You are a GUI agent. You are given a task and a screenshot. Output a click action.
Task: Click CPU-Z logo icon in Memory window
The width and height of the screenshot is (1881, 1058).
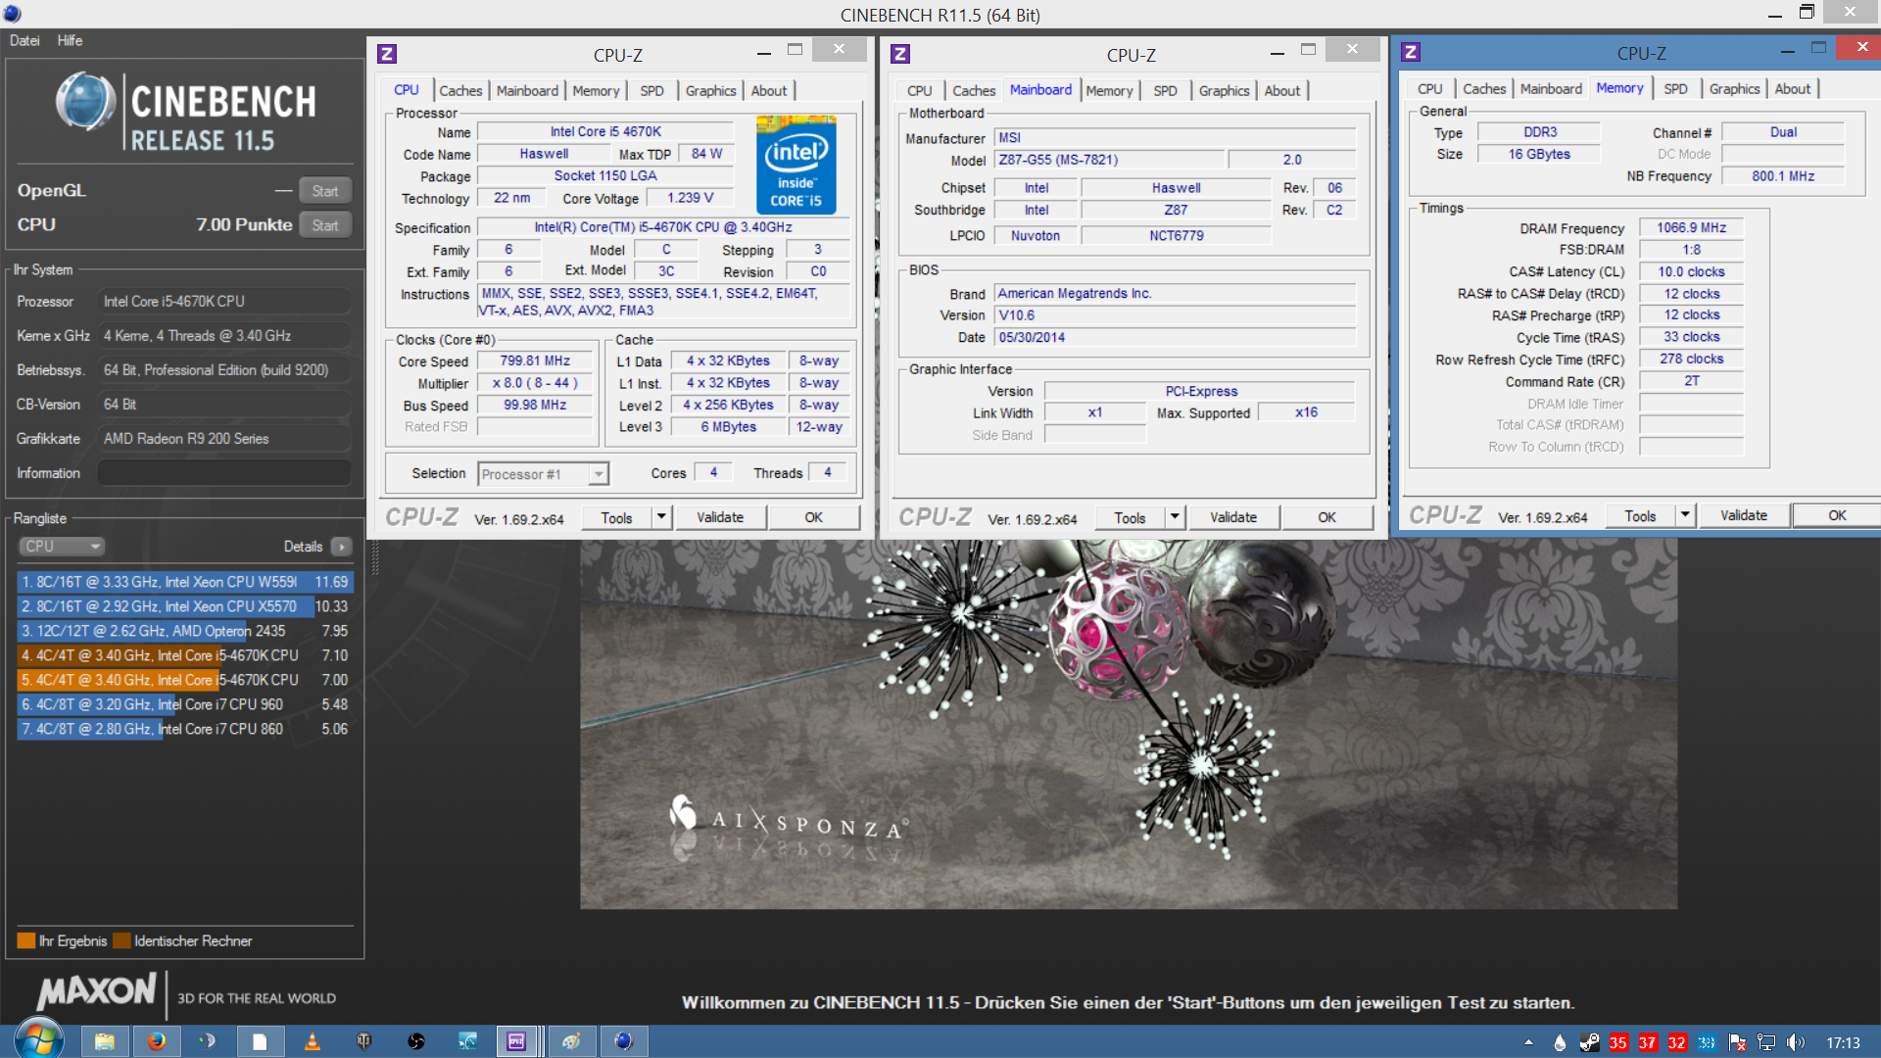tap(1411, 53)
